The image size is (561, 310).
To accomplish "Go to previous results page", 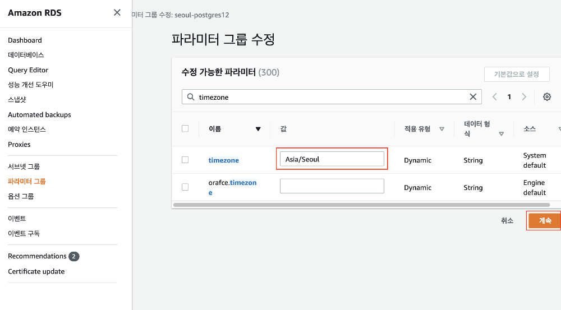I will click(494, 97).
